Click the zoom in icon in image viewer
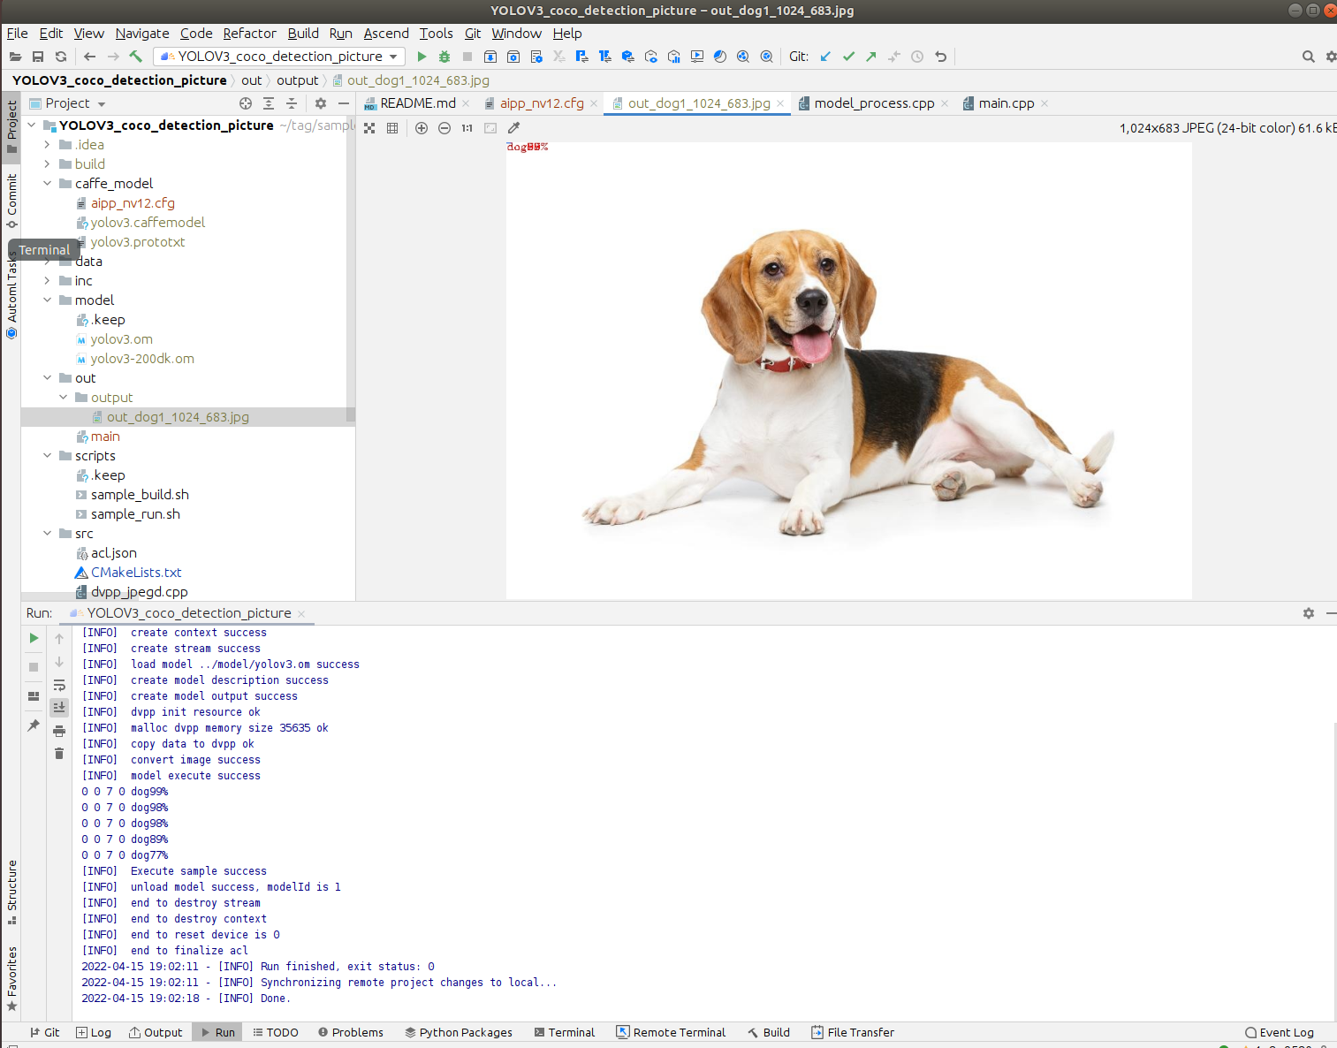 pyautogui.click(x=422, y=128)
